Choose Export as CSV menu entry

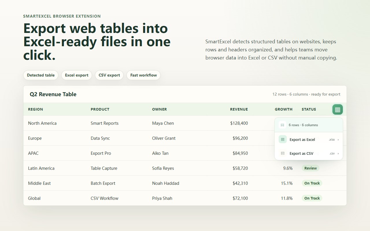point(309,153)
